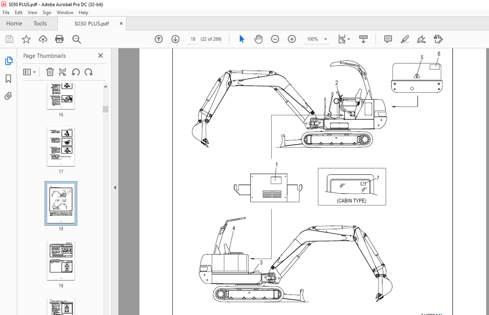This screenshot has height=315, width=489.
Task: Click the Print document icon
Action: [59, 39]
